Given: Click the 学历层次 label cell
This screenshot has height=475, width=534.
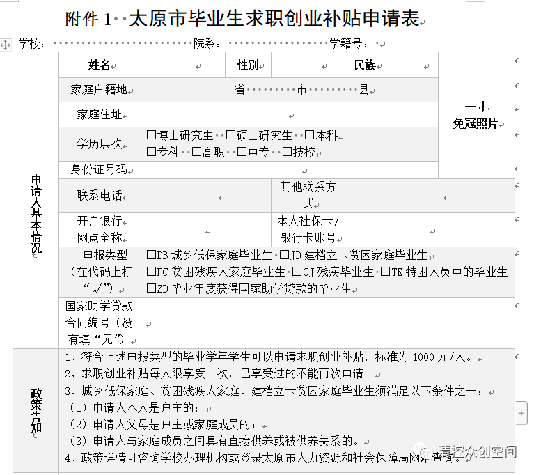Looking at the screenshot, I should pyautogui.click(x=100, y=144).
